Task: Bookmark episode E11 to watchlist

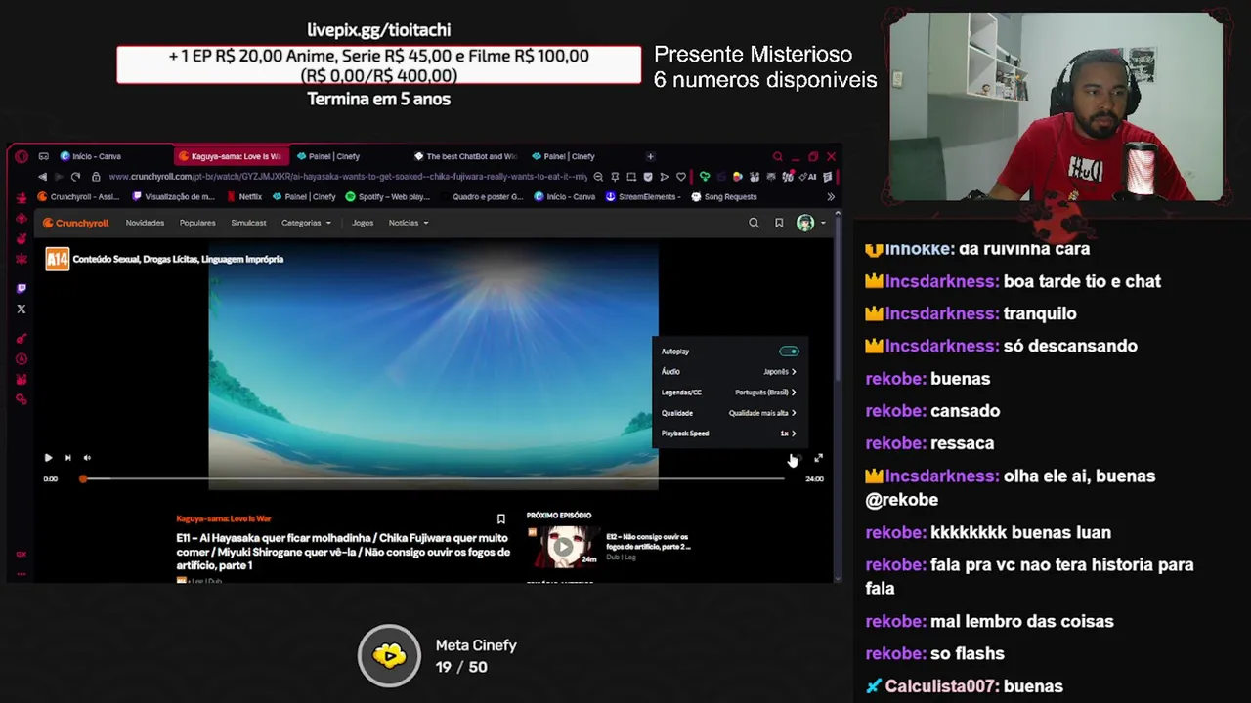Action: click(x=501, y=518)
